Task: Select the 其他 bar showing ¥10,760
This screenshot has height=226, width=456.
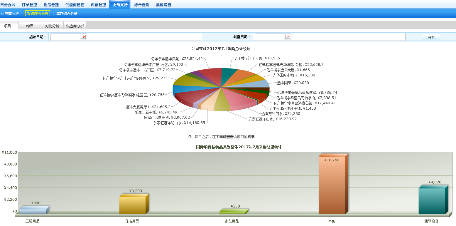Action: 333,184
